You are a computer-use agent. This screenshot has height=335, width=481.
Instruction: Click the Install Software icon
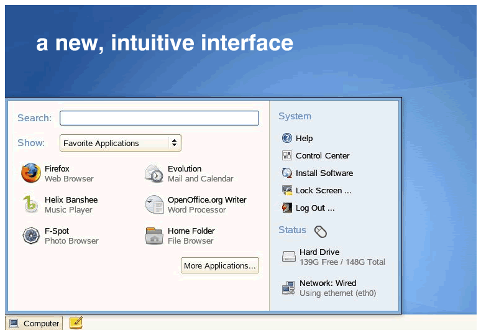click(286, 173)
